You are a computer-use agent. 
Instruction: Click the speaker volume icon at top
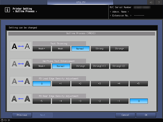[x=151, y=2]
